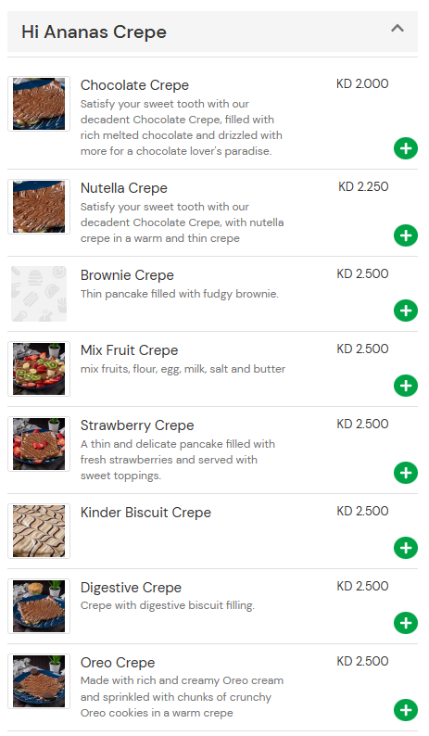Add Digestive Crepe with the green plus
The image size is (429, 736).
point(406,623)
